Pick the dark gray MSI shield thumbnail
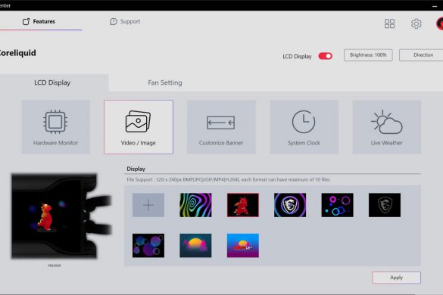Screen dimensions: 443x295 pyautogui.click(x=385, y=205)
